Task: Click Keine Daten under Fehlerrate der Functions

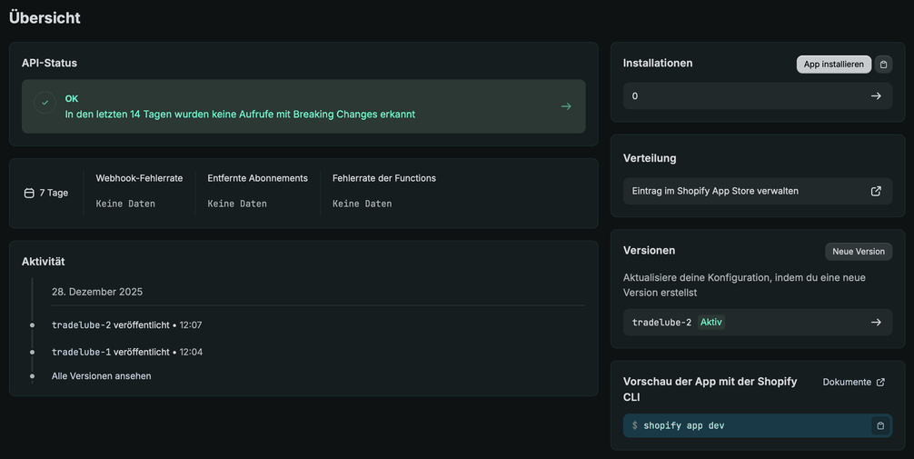Action: pos(362,204)
